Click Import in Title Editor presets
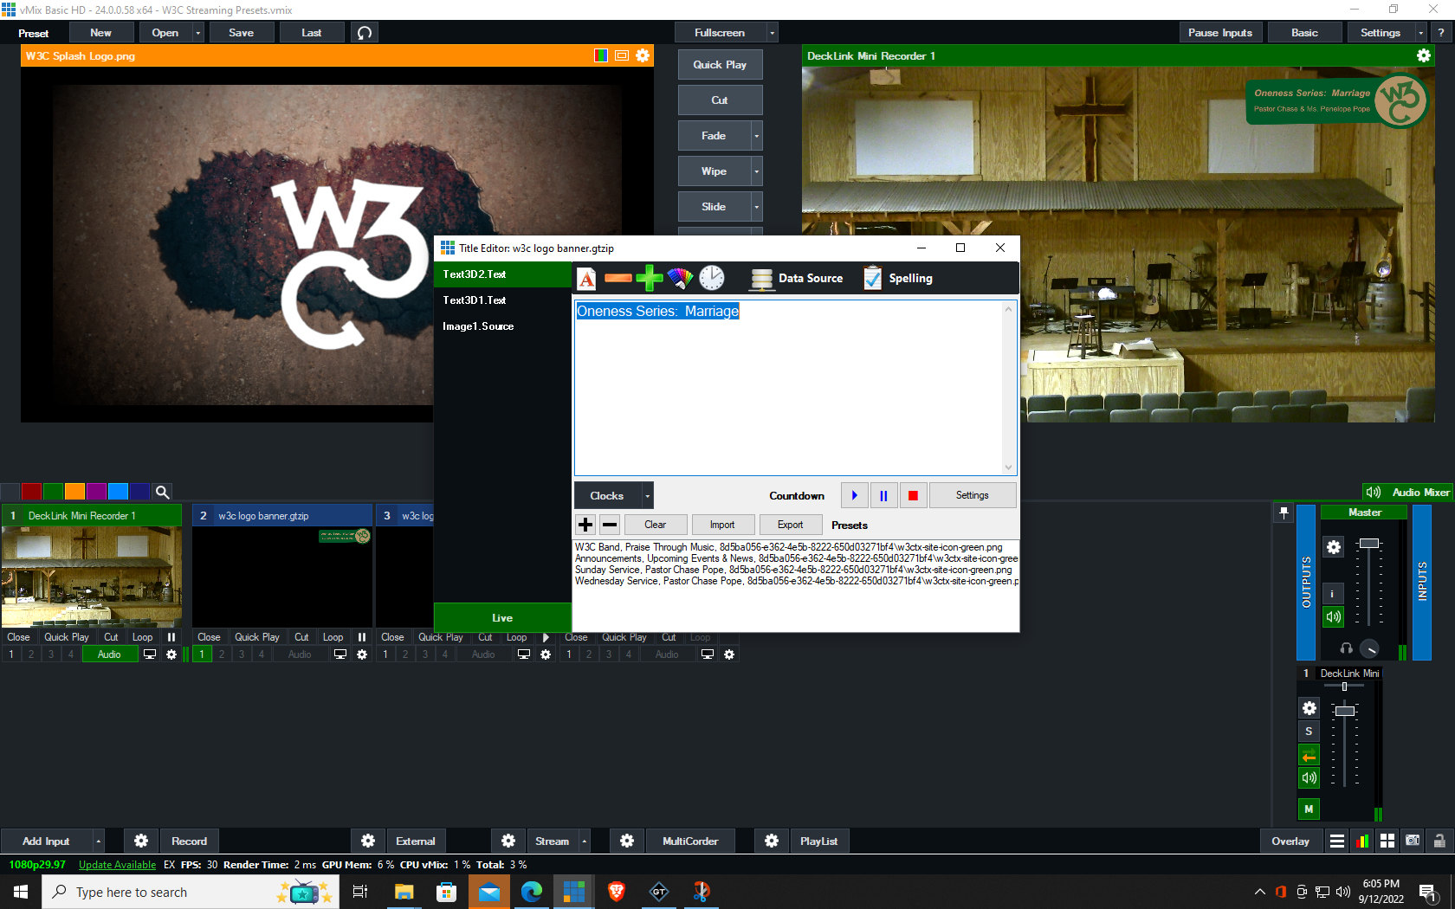 tap(722, 525)
